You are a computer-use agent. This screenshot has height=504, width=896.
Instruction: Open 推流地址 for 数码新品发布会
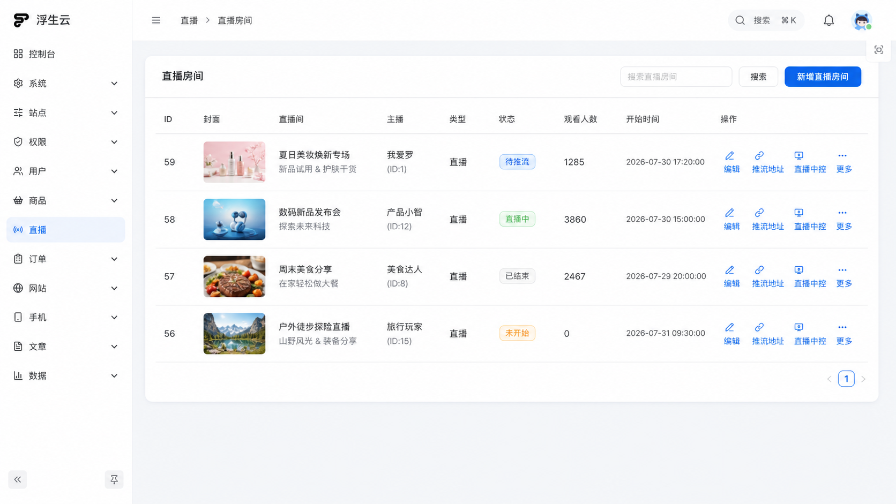pos(768,220)
